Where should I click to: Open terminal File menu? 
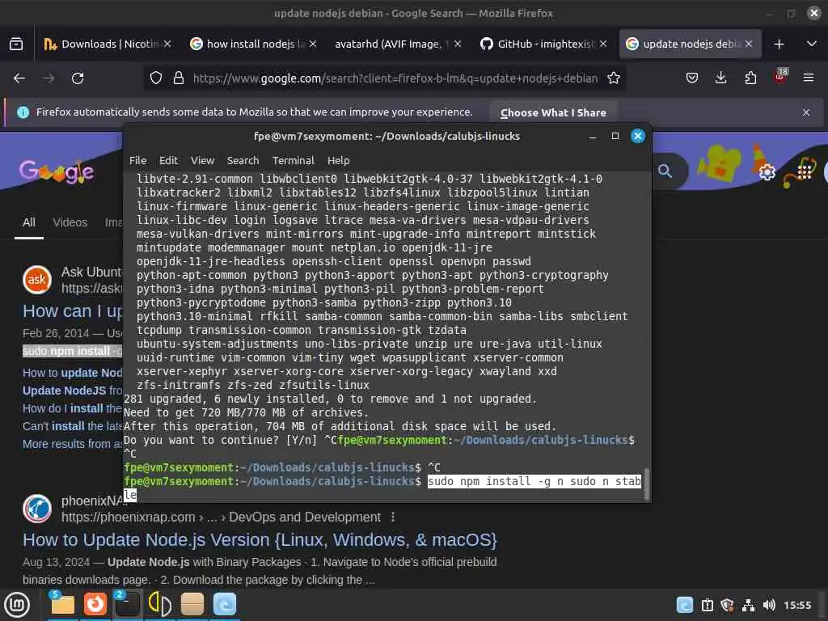(x=137, y=161)
